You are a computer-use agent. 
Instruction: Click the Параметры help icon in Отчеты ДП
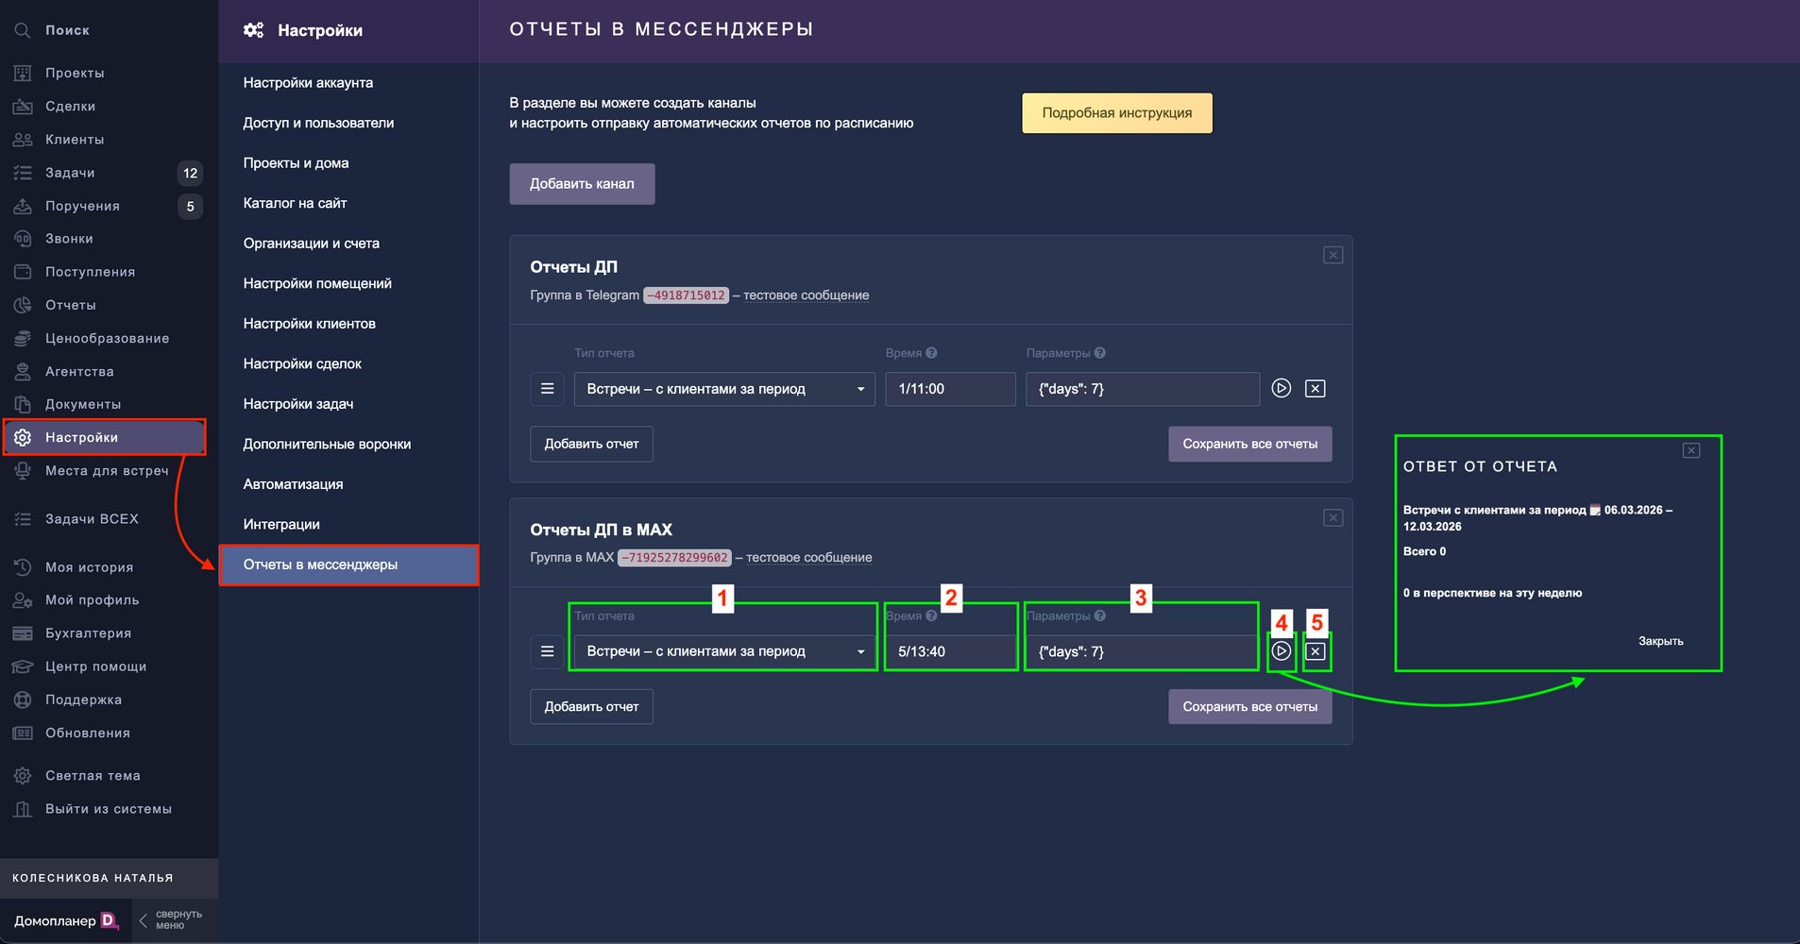pos(1100,353)
